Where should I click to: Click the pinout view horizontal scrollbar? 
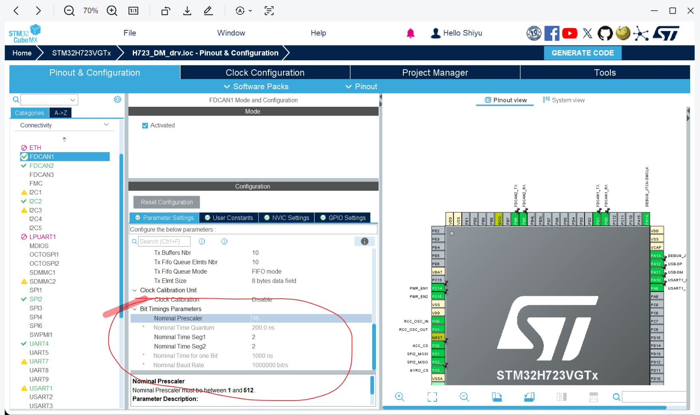tap(525, 408)
